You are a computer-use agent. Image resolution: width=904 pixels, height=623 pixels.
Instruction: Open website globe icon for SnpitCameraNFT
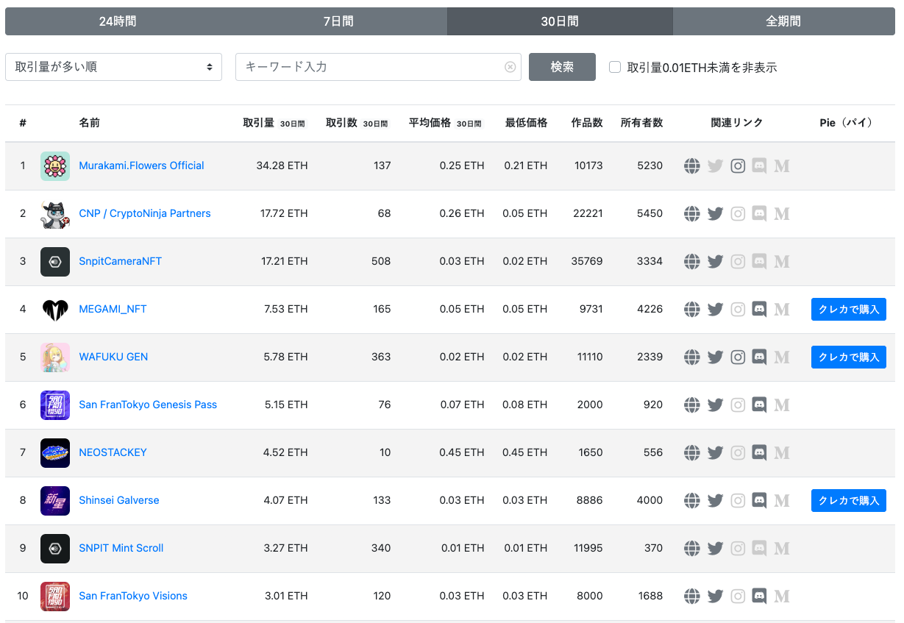(x=691, y=261)
